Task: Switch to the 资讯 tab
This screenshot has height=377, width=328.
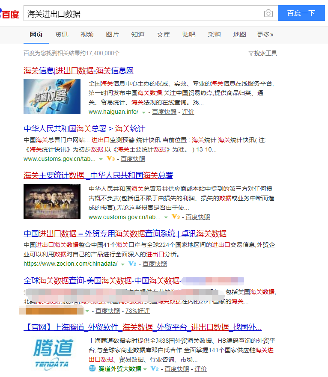Action: (62, 35)
